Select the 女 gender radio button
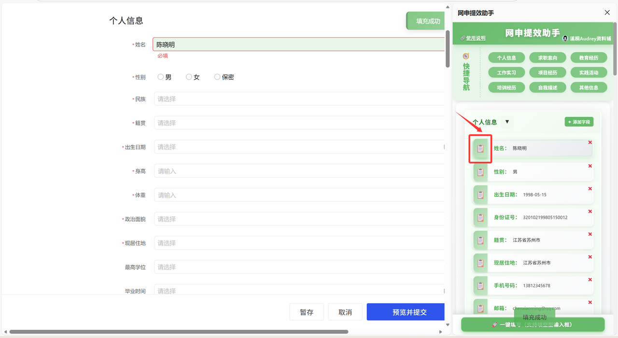This screenshot has width=618, height=338. [x=188, y=76]
